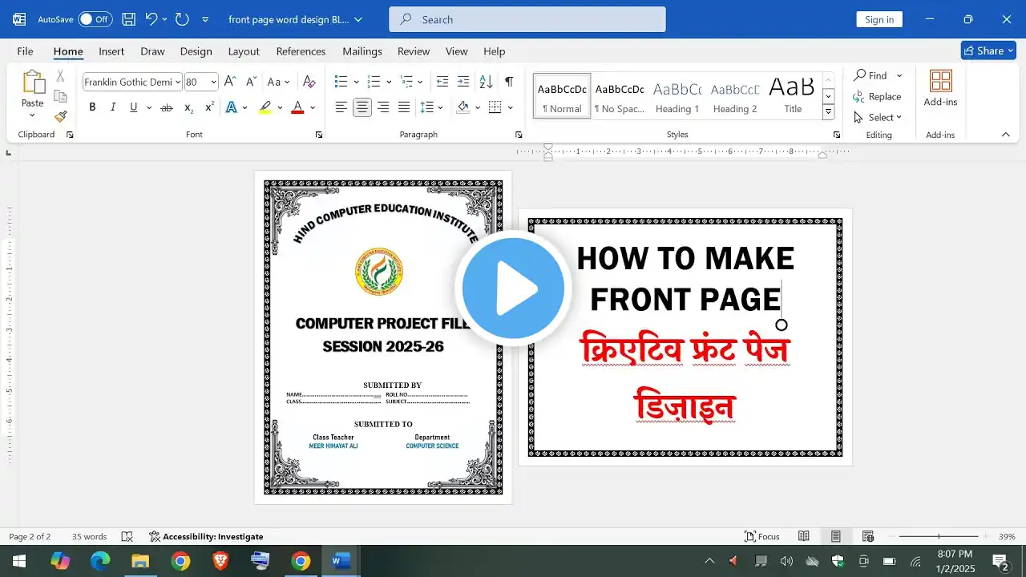Viewport: 1026px width, 577px height.
Task: Click the Increase Indent icon
Action: 463,82
